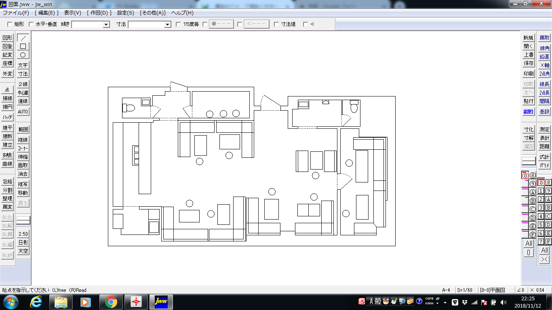Click the line attribute swatch under 戻る
This screenshot has height=310, width=552.
(x=23, y=220)
